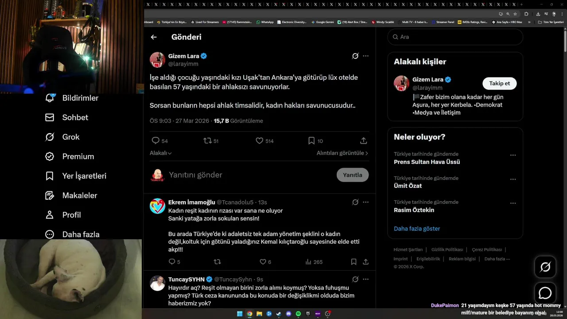Bookmark this page with star icon
Viewport: 567px width, 319px height.
pos(515,14)
